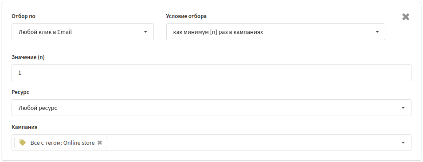
Task: Click the caret arrow of the Отбор по select
Action: coord(145,32)
